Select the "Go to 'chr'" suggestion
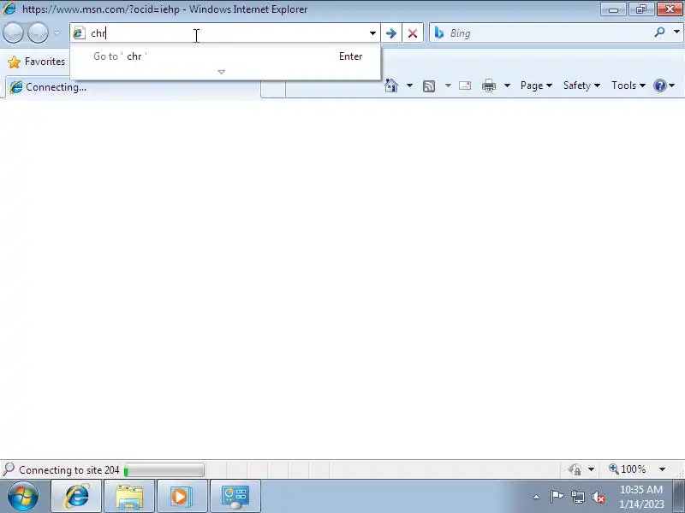The image size is (685, 513). 225,56
